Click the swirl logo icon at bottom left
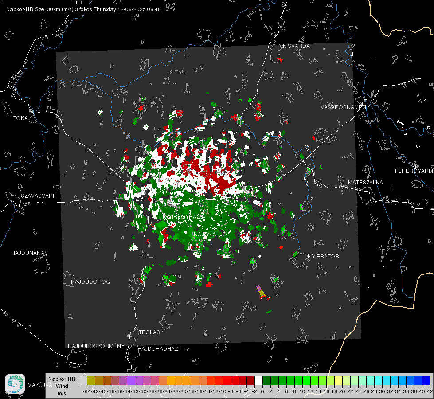Screen dimensions: 434x399 15,384
